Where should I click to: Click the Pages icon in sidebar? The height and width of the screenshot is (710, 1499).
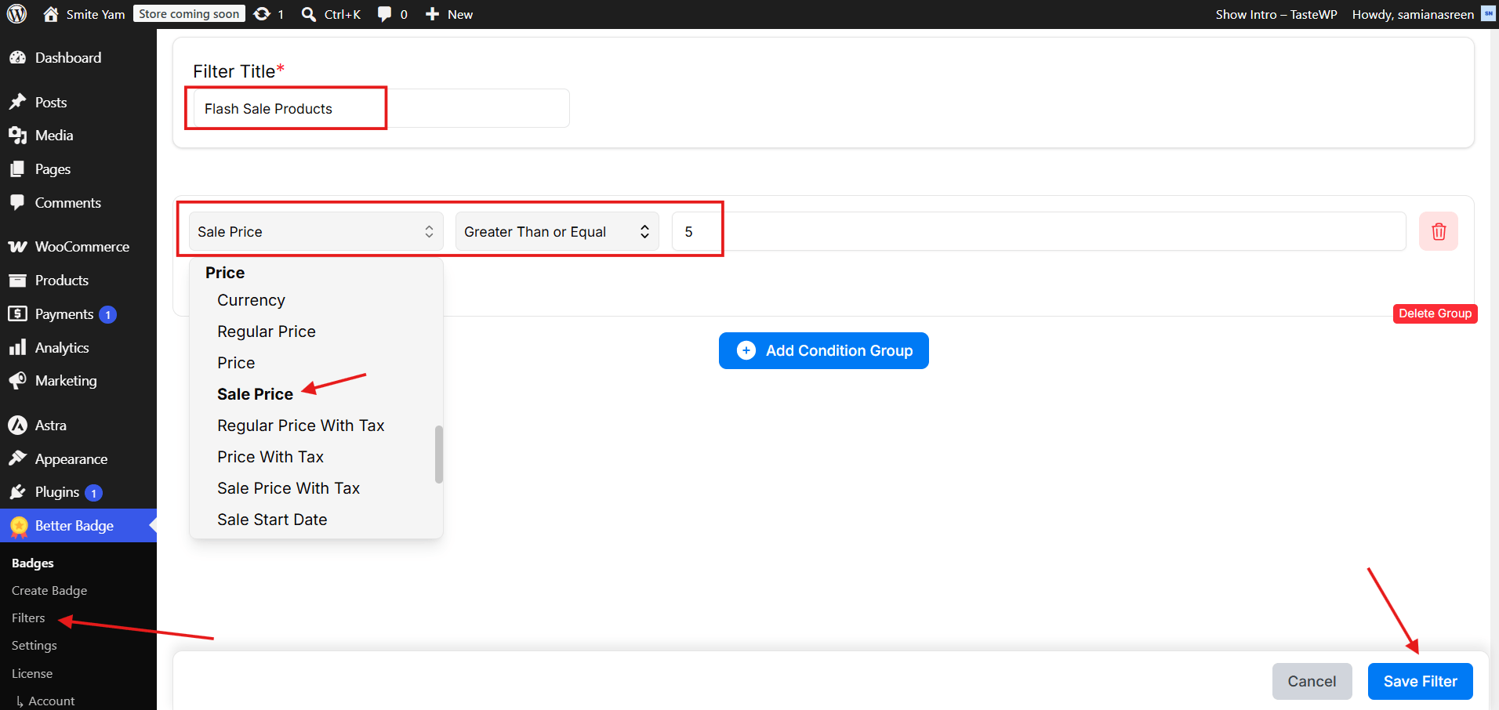point(17,169)
